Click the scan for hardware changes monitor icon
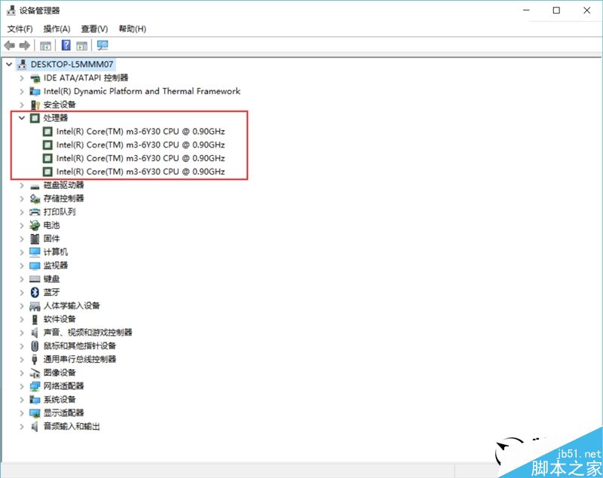603x478 pixels. click(x=103, y=45)
